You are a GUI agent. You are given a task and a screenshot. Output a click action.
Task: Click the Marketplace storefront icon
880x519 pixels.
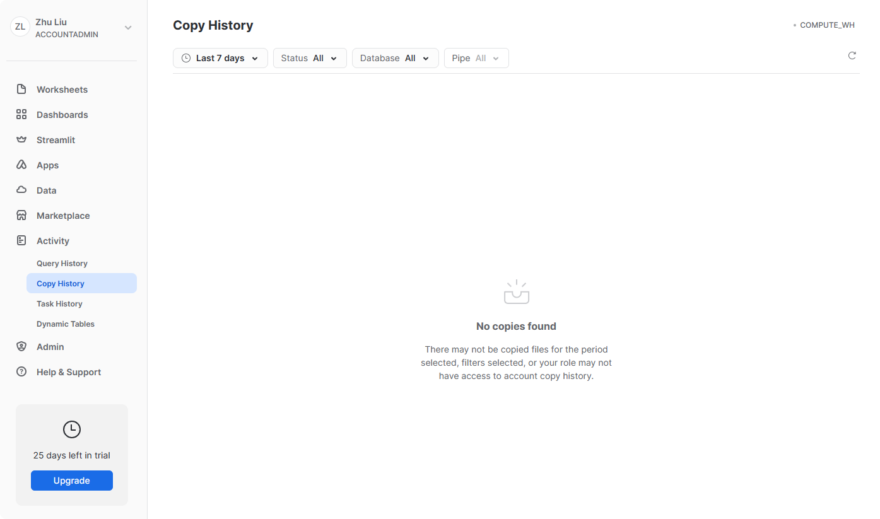[x=21, y=216]
